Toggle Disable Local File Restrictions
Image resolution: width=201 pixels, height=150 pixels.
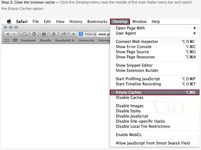point(155,126)
